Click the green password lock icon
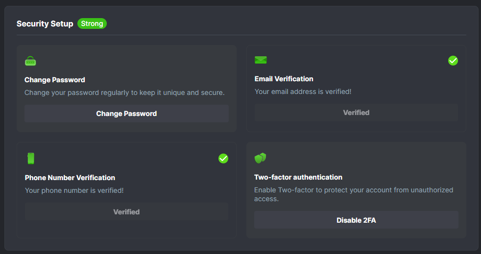The width and height of the screenshot is (481, 254). coord(30,61)
